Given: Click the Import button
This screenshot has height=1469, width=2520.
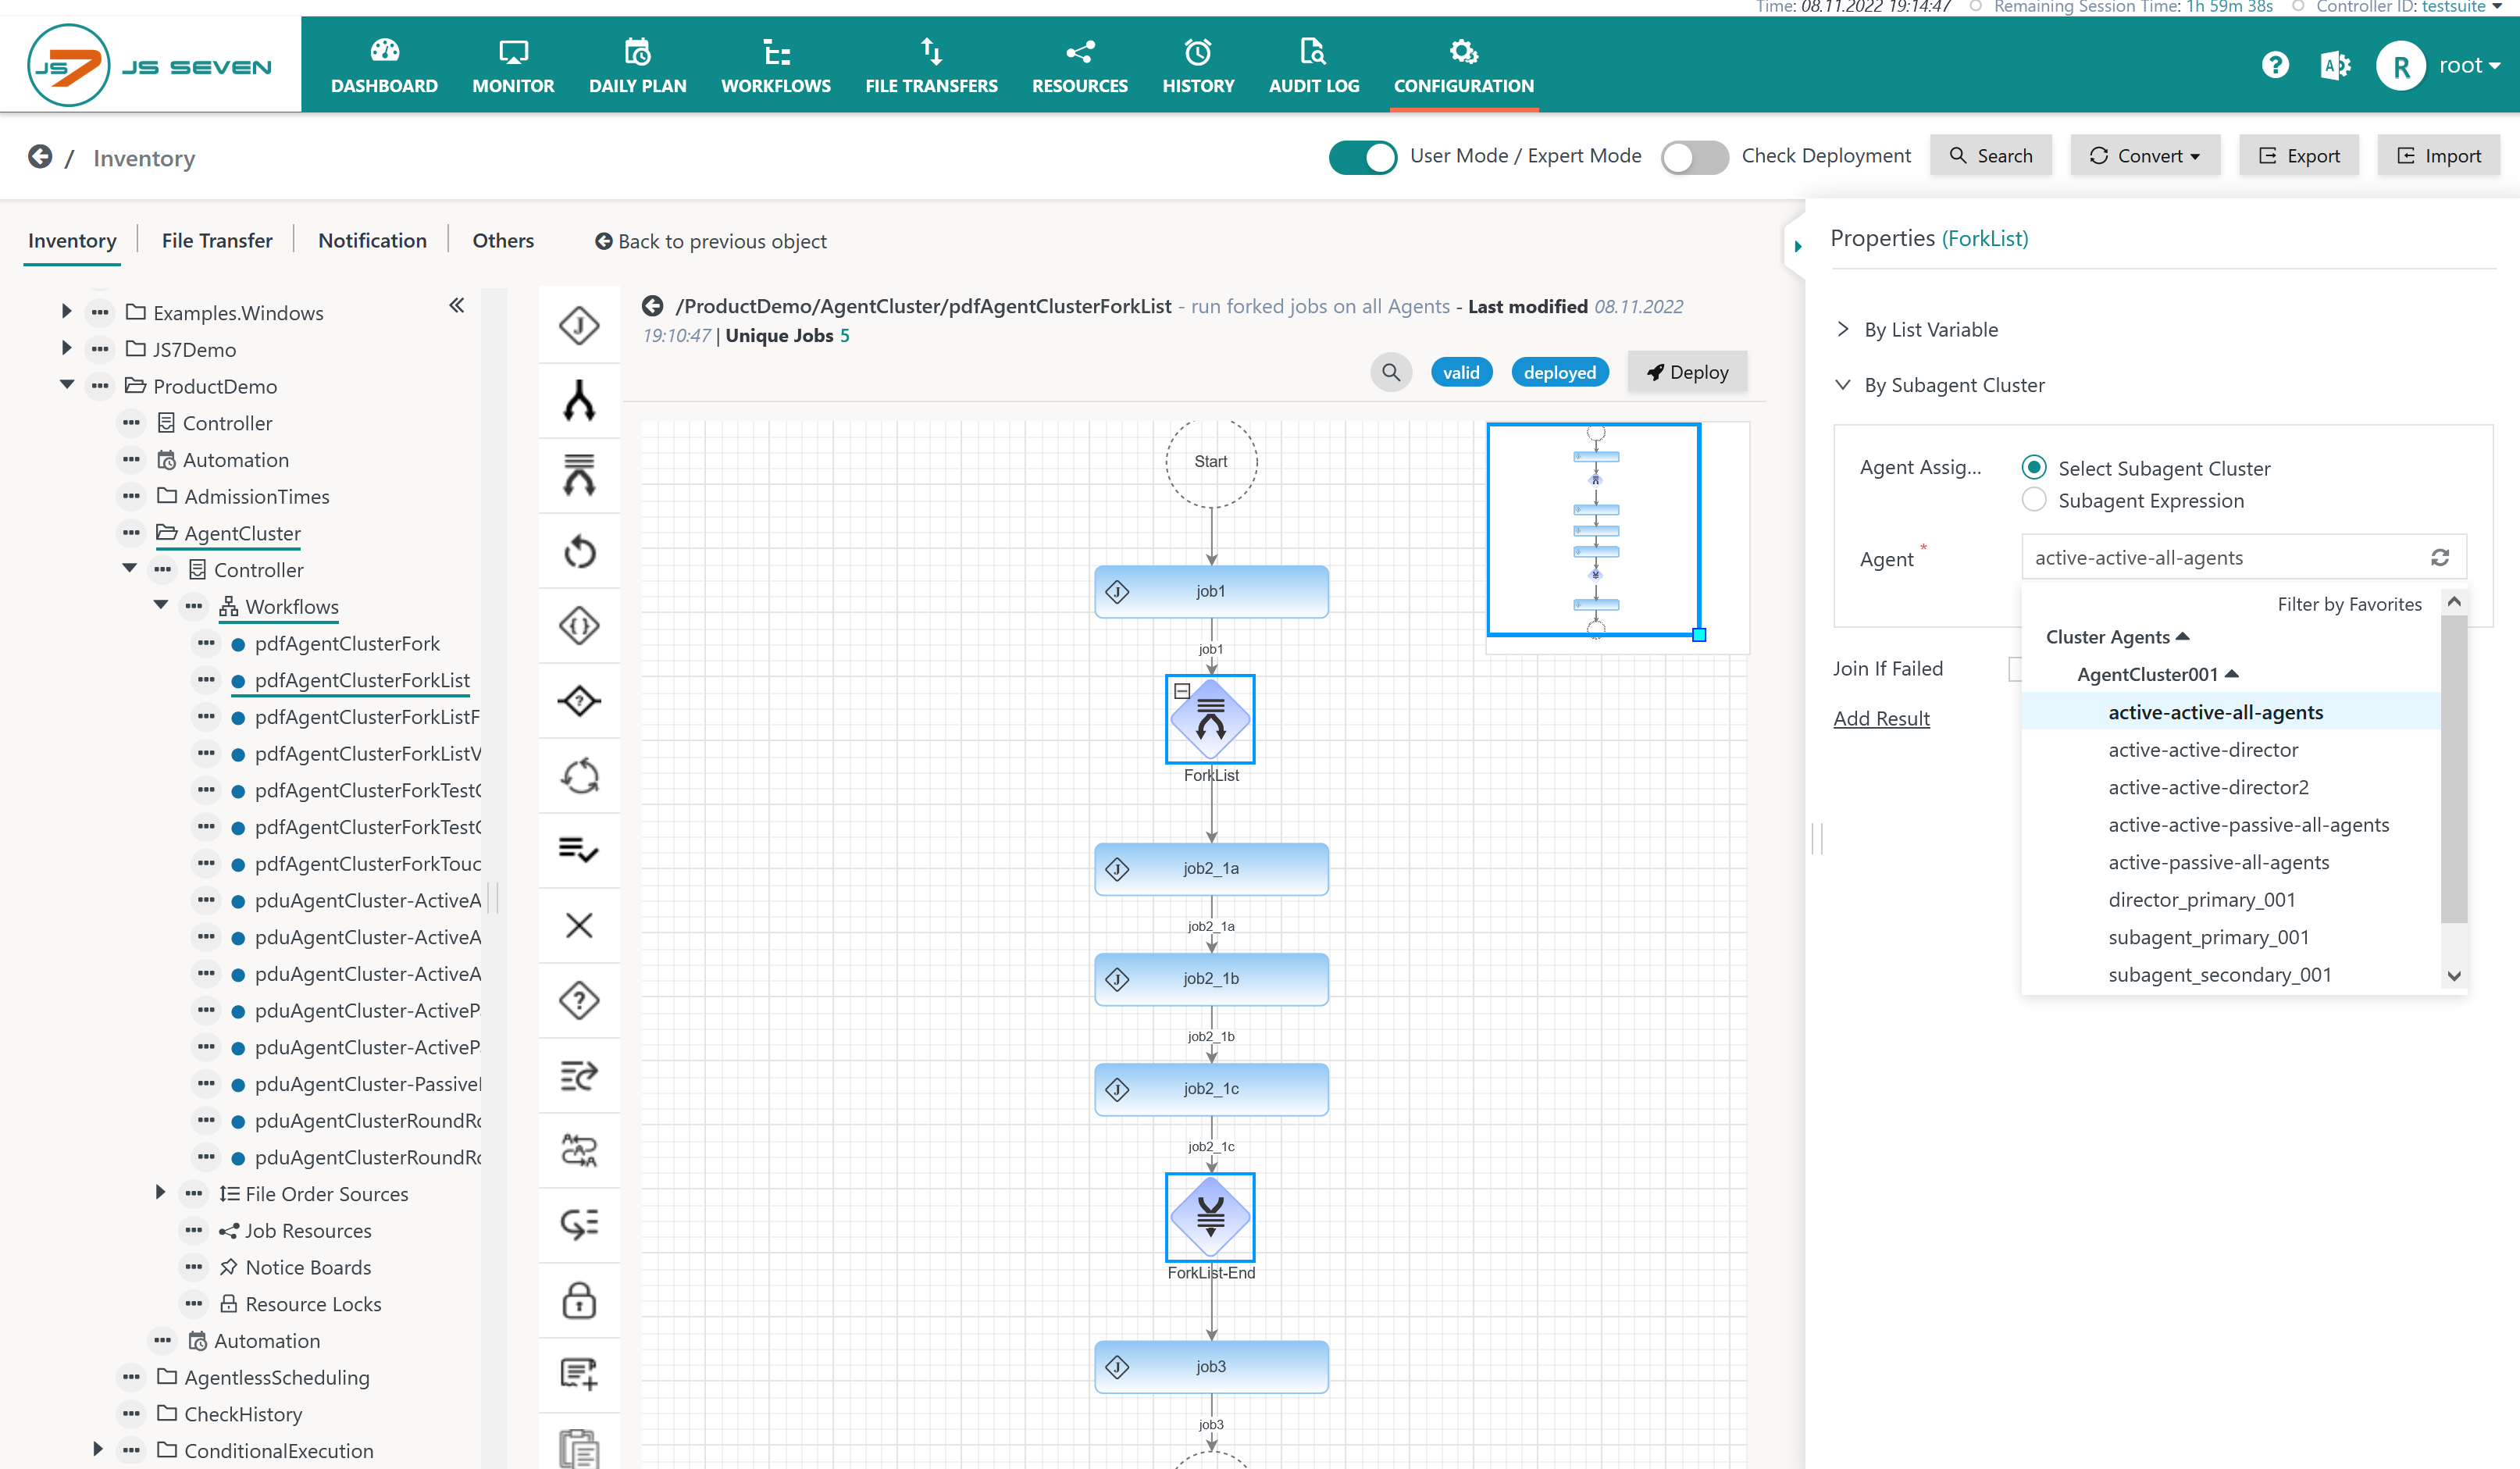Looking at the screenshot, I should (x=2438, y=155).
